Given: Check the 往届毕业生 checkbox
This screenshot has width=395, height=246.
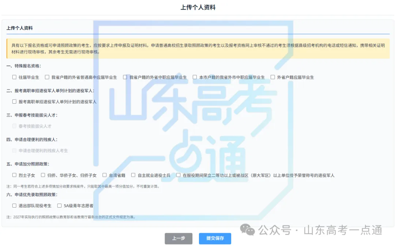Looking at the screenshot, I should (14, 77).
